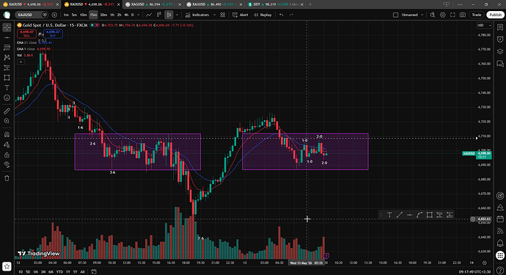Open the emoji and icons tool
This screenshot has height=275, width=506.
pyautogui.click(x=7, y=98)
